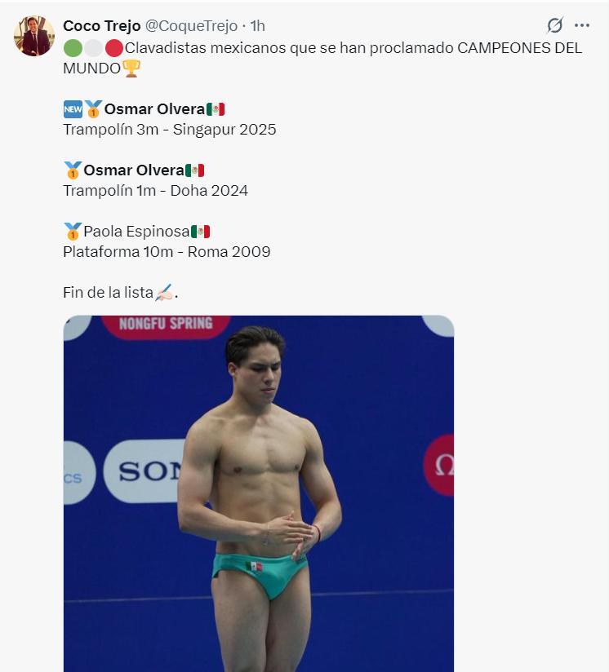The image size is (609, 672).
Task: Click the red circle emoji
Action: pos(114,48)
